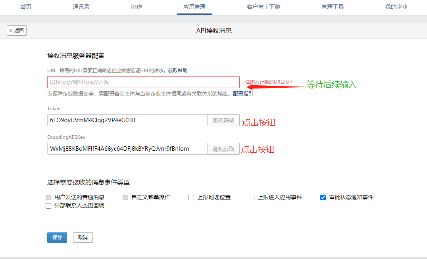Go to 客户与上下游 tab
427x259 pixels.
point(264,7)
